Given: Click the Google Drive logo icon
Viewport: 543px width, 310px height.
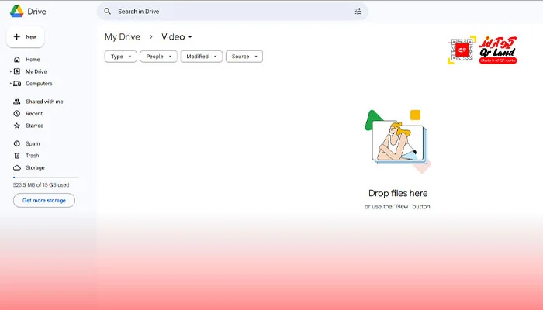Looking at the screenshot, I should point(16,11).
